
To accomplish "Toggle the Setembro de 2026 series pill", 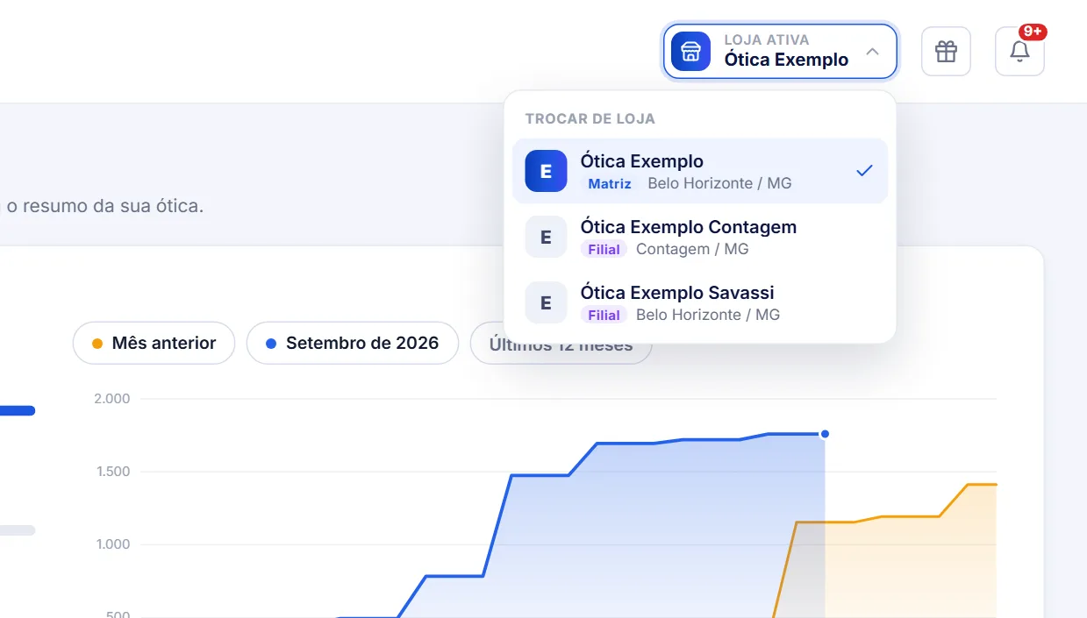I will 353,343.
